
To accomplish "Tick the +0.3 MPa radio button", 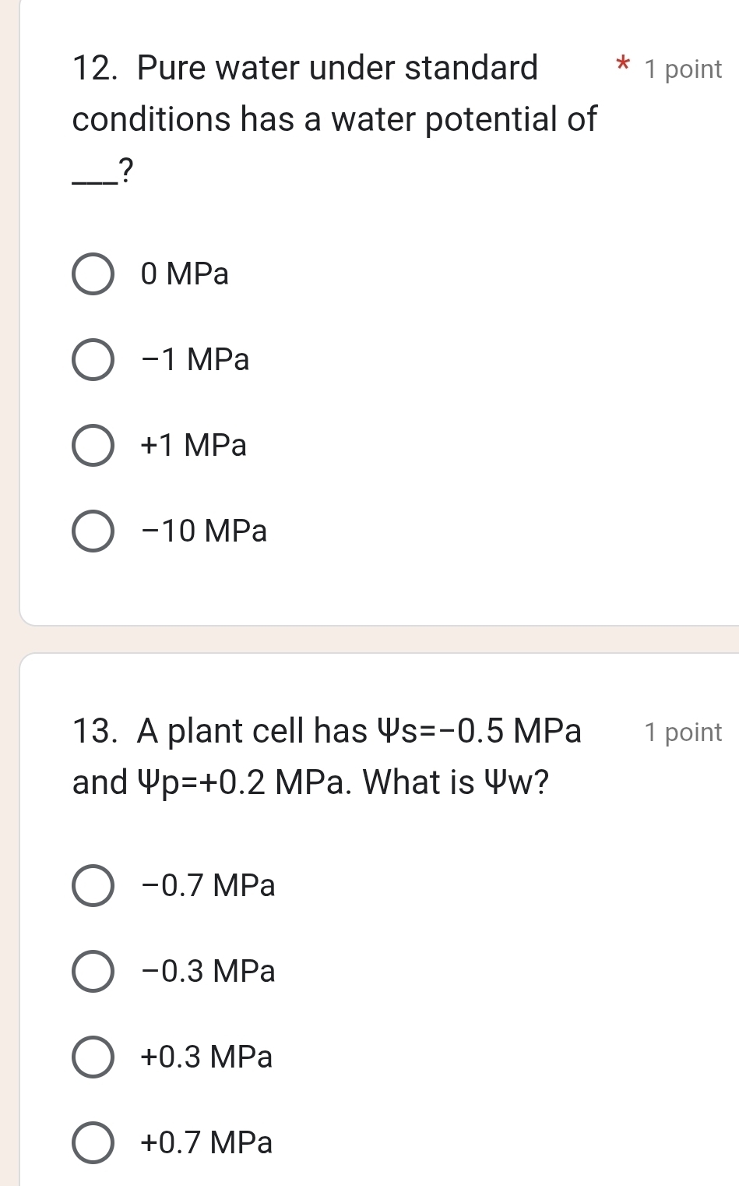I will 93,1057.
